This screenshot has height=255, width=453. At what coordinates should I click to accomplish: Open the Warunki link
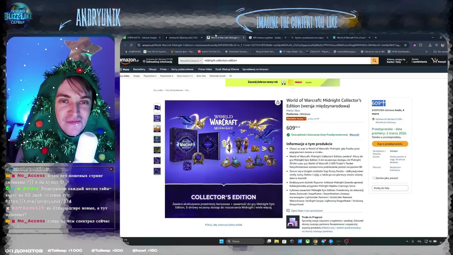coord(354,135)
